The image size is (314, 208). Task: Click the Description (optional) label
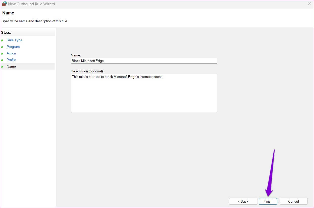pyautogui.click(x=87, y=71)
